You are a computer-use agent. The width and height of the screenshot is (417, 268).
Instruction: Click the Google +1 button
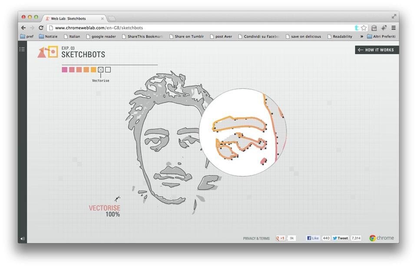click(x=281, y=238)
